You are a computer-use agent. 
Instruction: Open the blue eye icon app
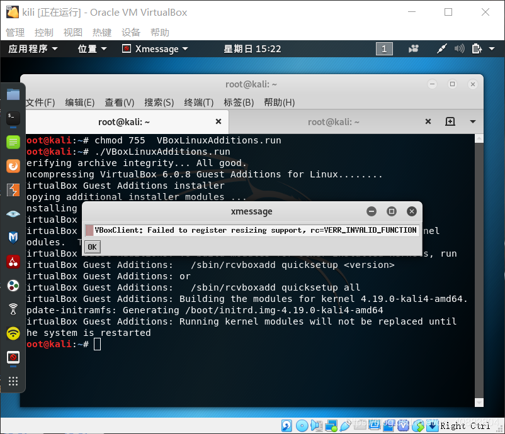13,214
